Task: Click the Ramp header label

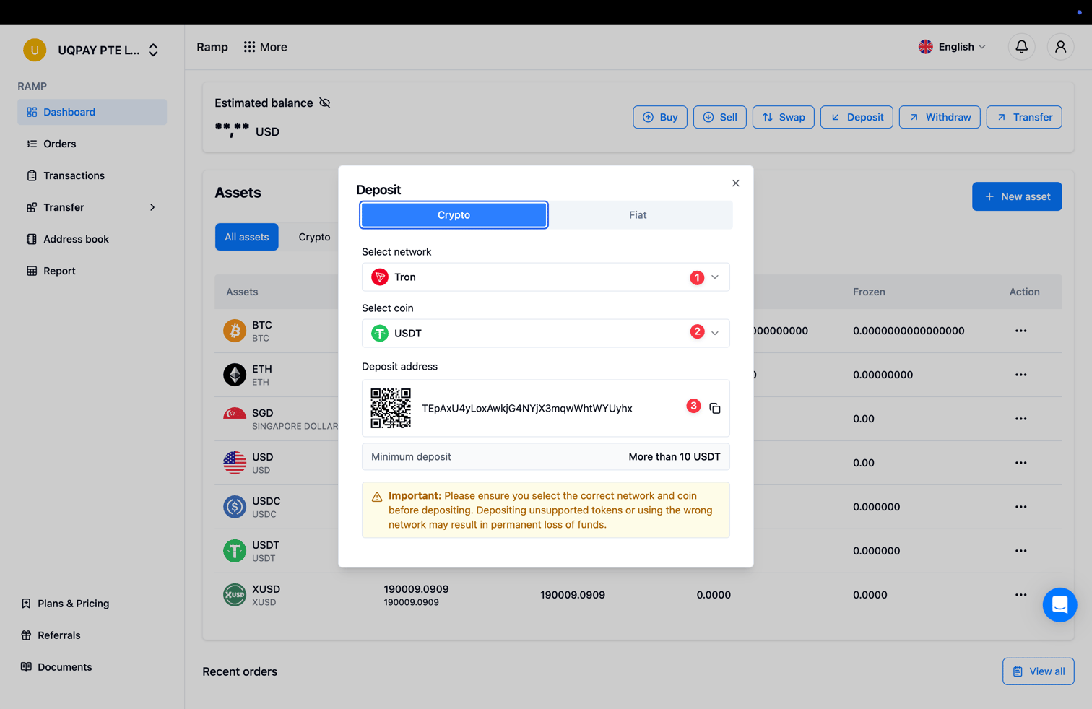Action: click(x=212, y=47)
